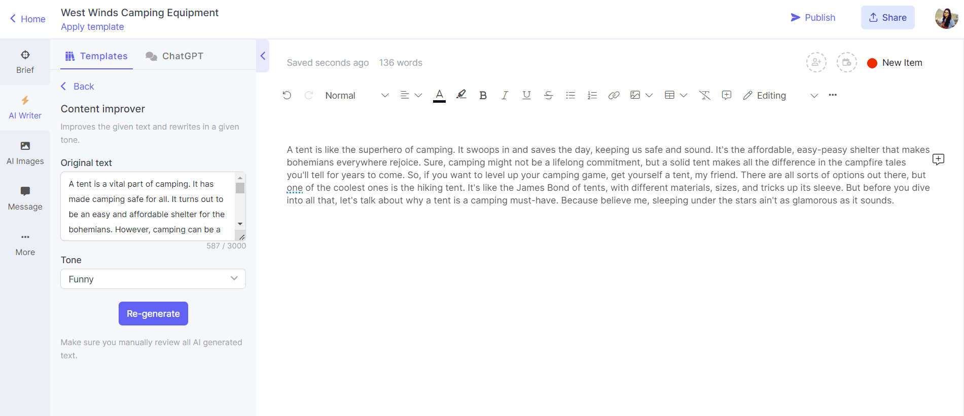
Task: Open the Message sidebar section
Action: (25, 199)
